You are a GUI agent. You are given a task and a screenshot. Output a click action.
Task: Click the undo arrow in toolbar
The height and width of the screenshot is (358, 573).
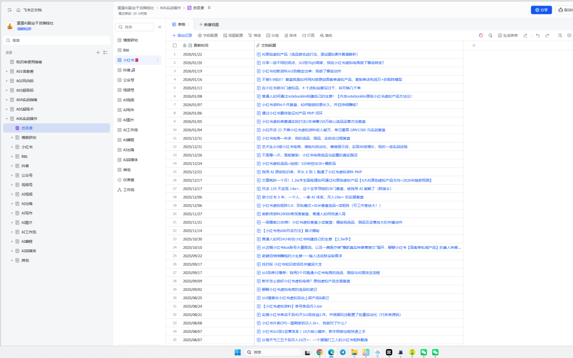536,35
